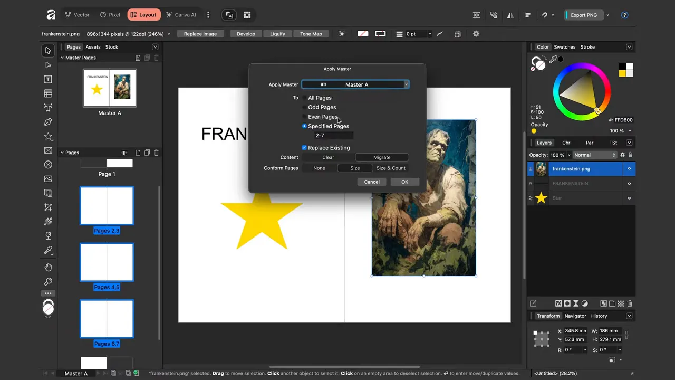Image resolution: width=675 pixels, height=380 pixels.
Task: Select the Frame Text tool
Action: tap(48, 79)
